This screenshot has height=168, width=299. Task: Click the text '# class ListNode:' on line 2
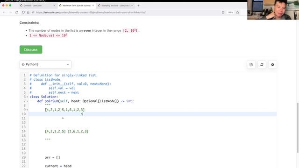coord(46,80)
